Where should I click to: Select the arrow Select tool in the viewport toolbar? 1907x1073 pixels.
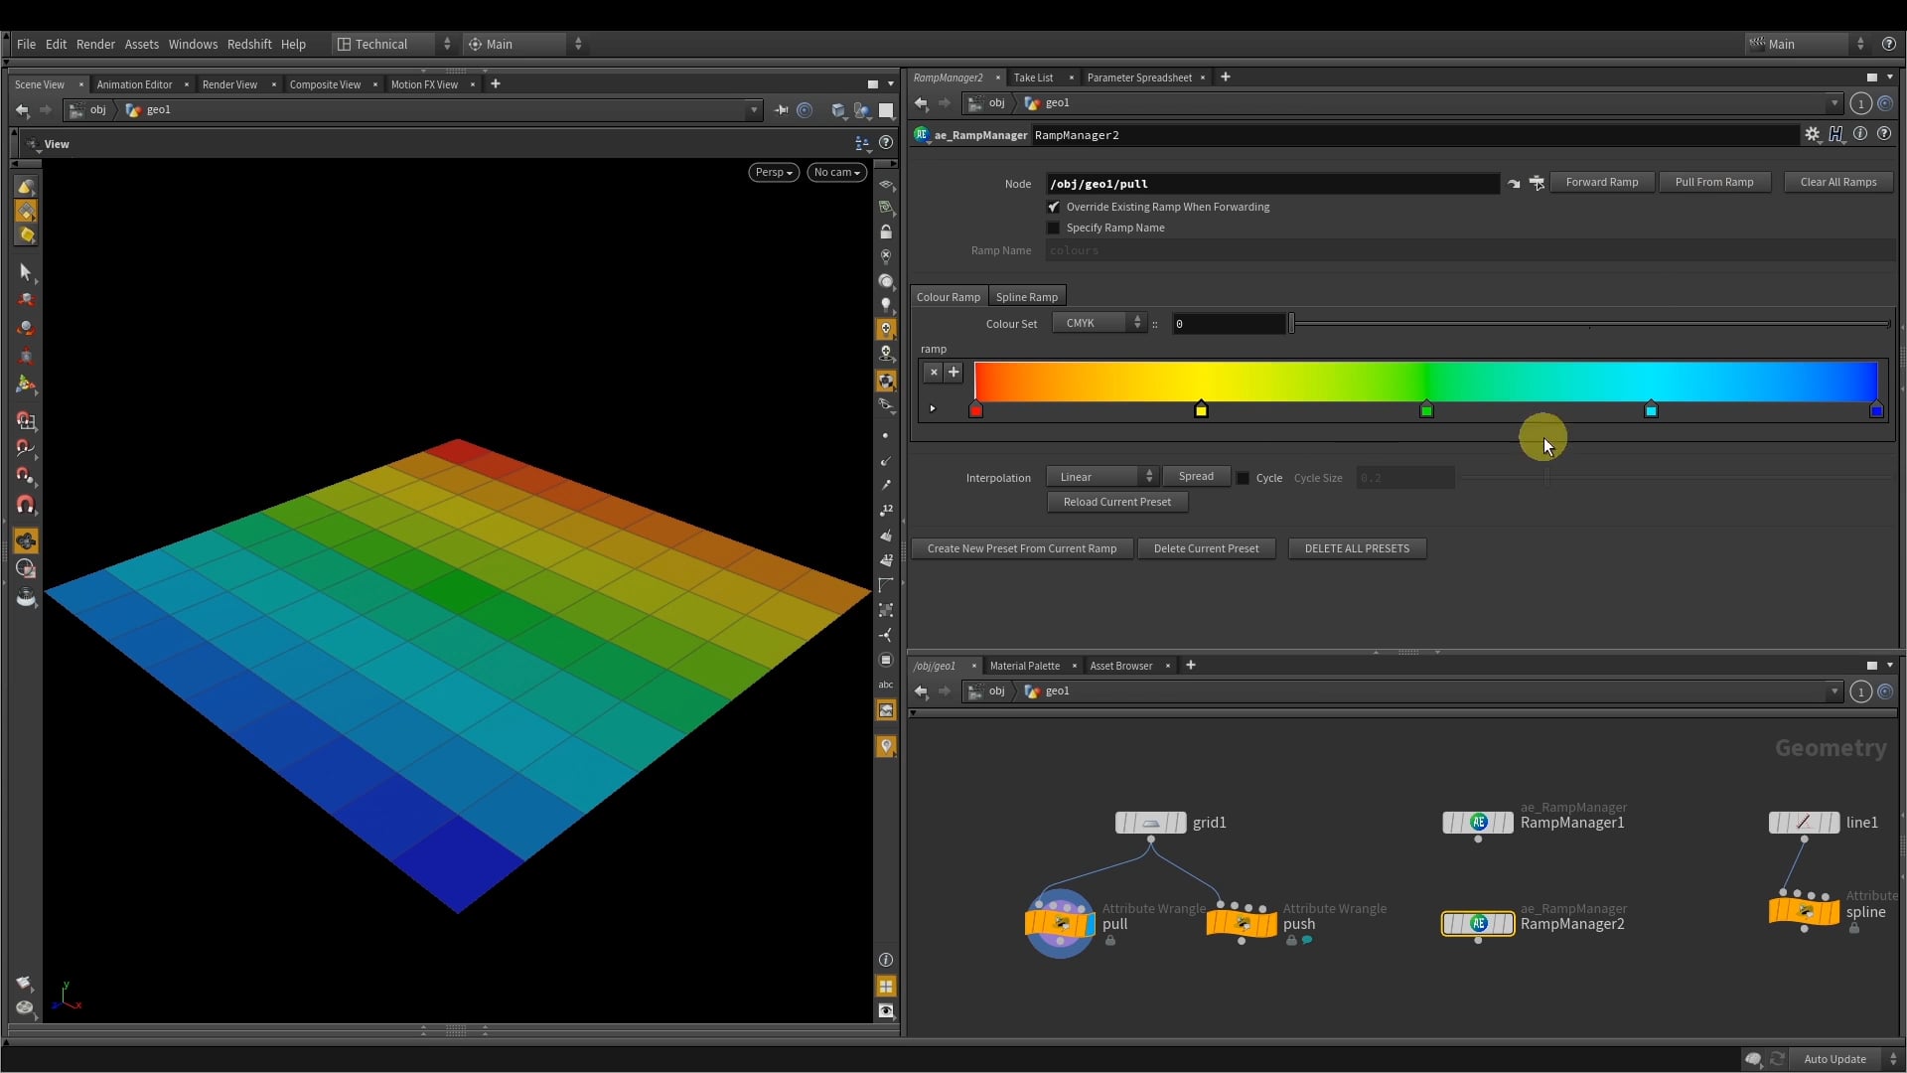26,272
